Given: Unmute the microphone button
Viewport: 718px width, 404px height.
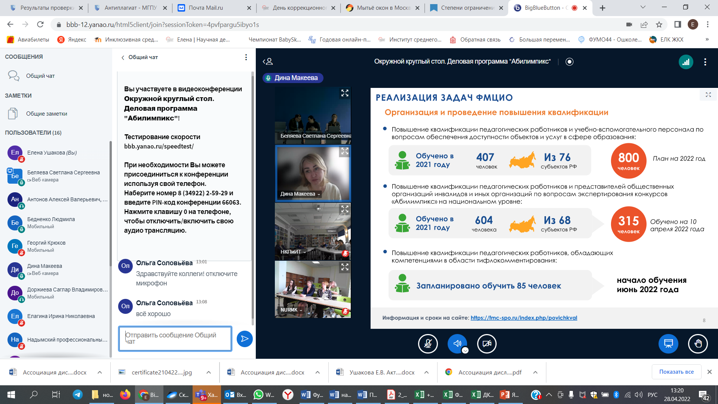Looking at the screenshot, I should [428, 344].
